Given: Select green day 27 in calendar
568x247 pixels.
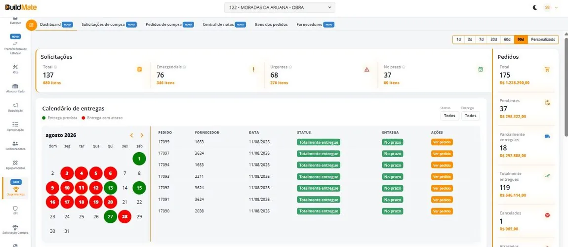Looking at the screenshot, I should pyautogui.click(x=110, y=216).
